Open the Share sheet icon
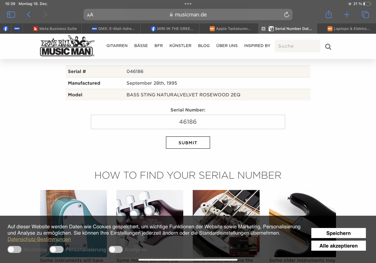 (x=329, y=14)
